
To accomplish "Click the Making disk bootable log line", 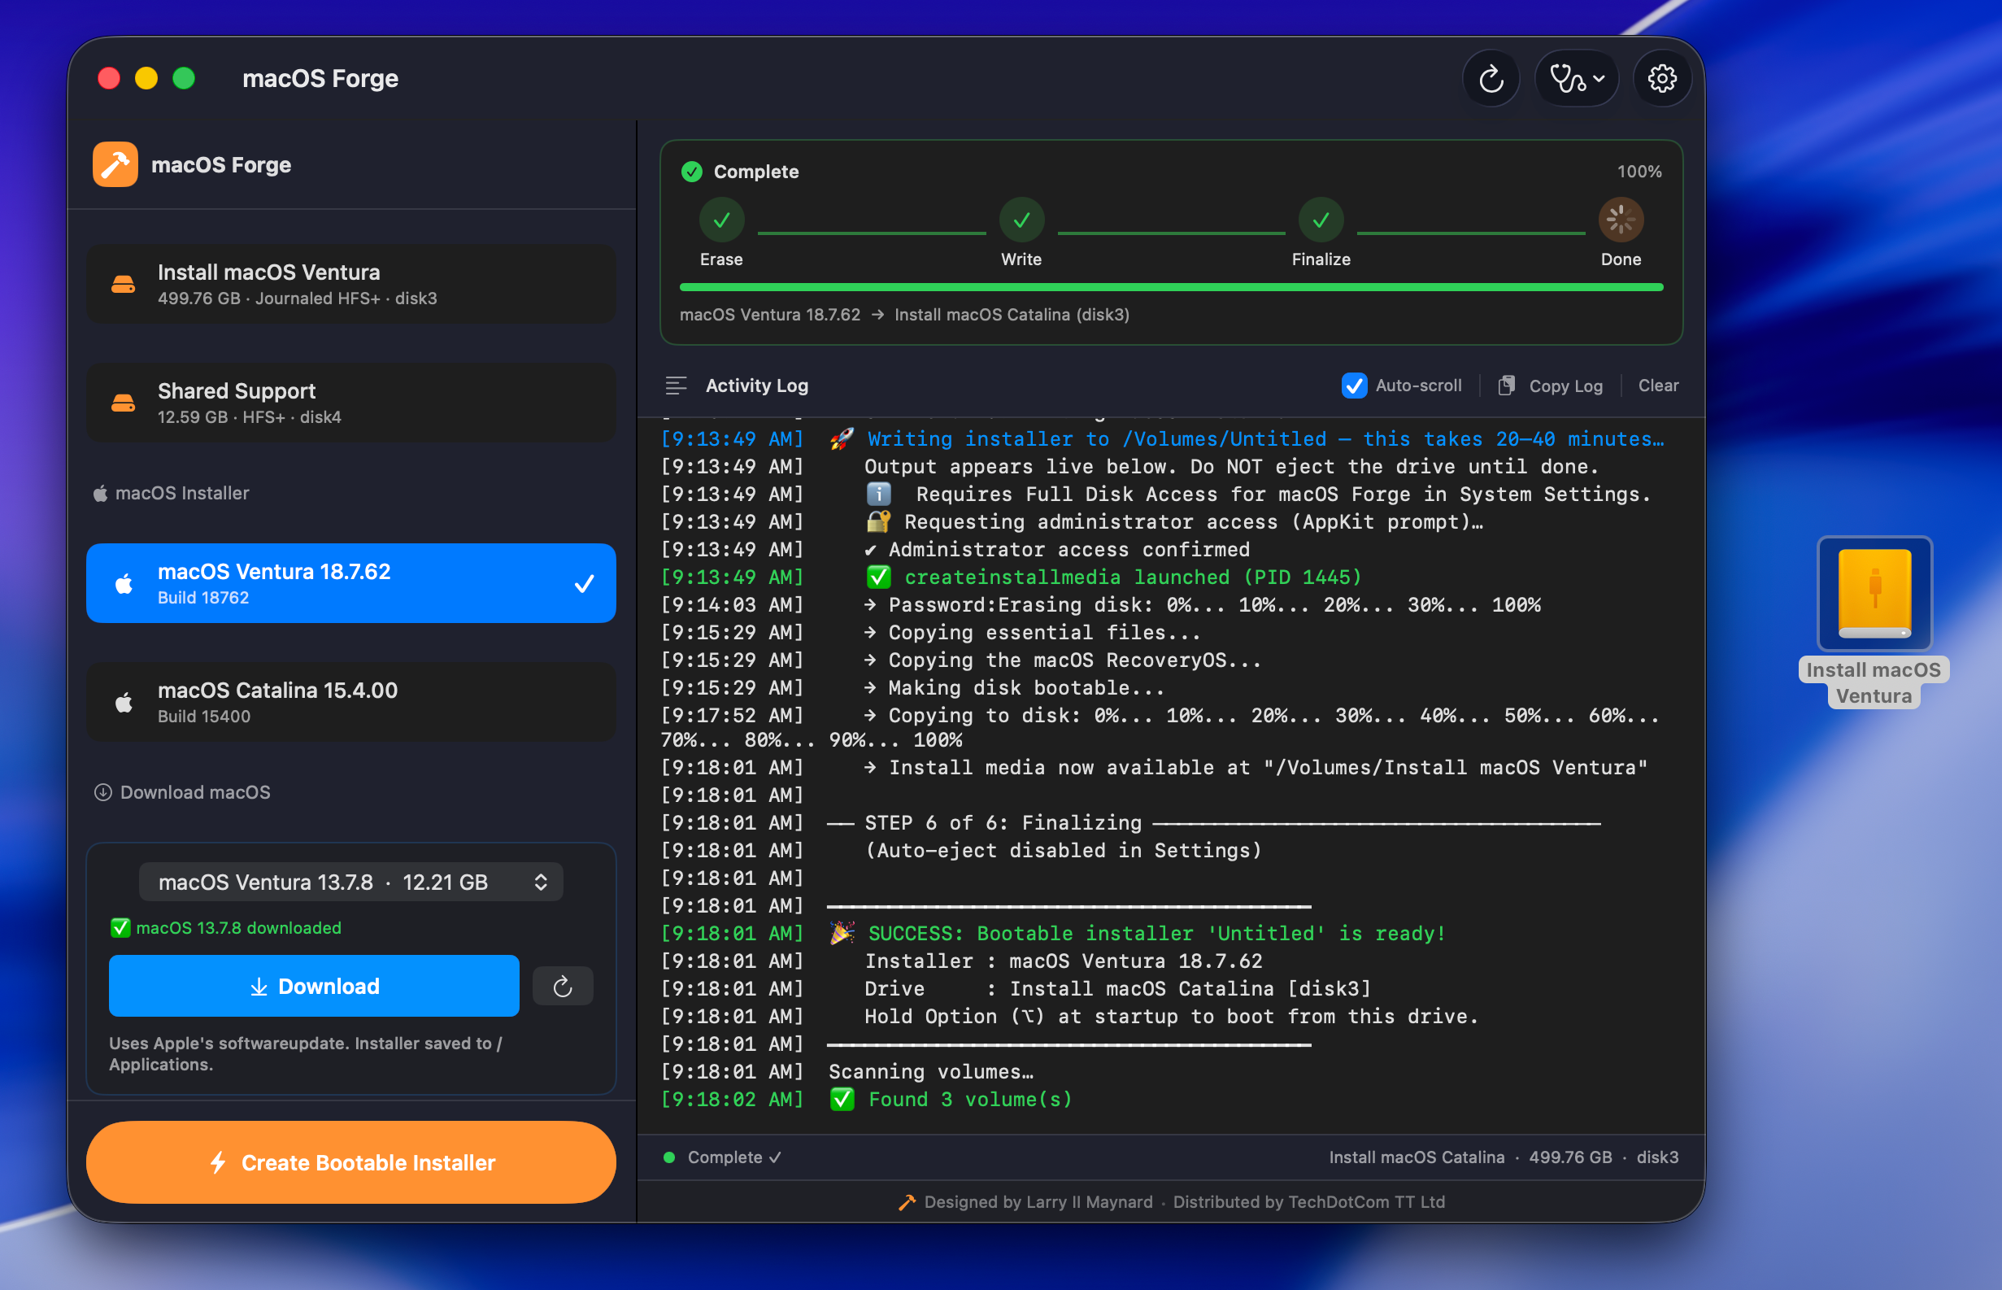I will pos(912,688).
